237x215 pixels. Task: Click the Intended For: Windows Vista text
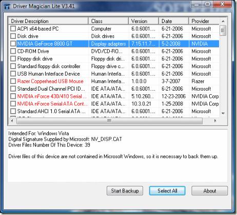click(38, 133)
